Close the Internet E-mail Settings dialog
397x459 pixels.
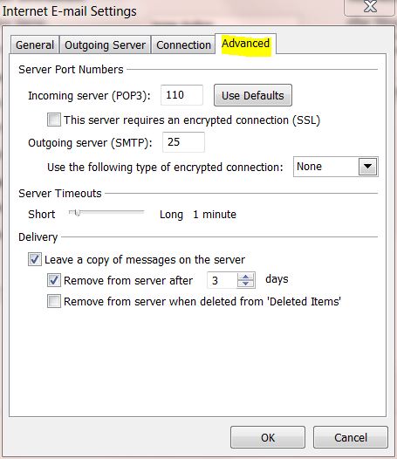[x=370, y=6]
